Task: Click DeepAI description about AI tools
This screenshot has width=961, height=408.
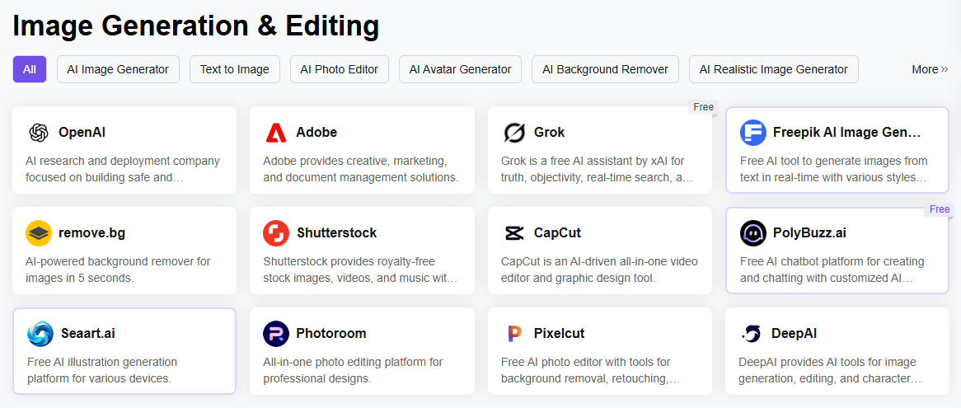Action: 831,370
